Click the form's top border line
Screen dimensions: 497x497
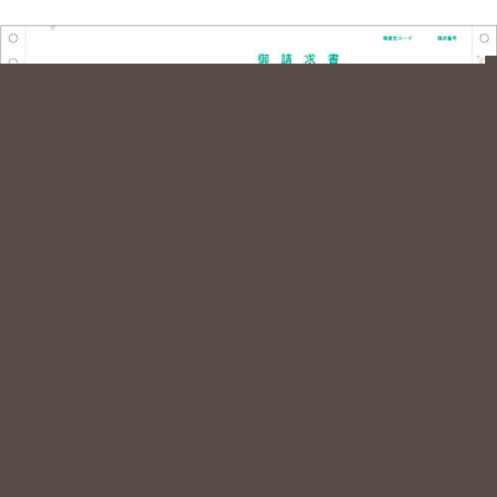point(248,26)
